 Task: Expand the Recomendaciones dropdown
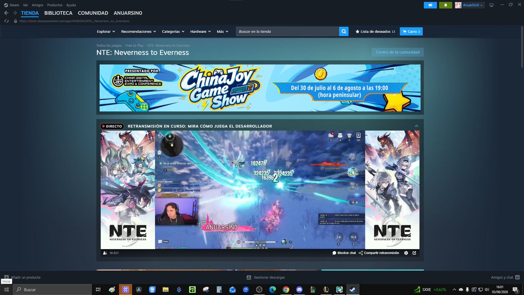[138, 31]
